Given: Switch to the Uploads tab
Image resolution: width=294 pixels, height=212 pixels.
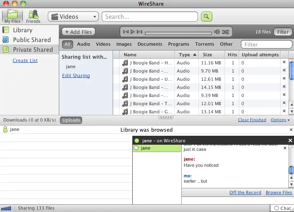Looking at the screenshot, I should (x=71, y=120).
